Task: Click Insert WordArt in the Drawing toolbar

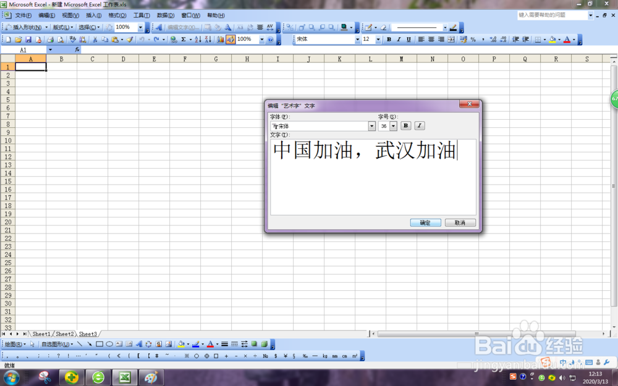Action: point(138,344)
